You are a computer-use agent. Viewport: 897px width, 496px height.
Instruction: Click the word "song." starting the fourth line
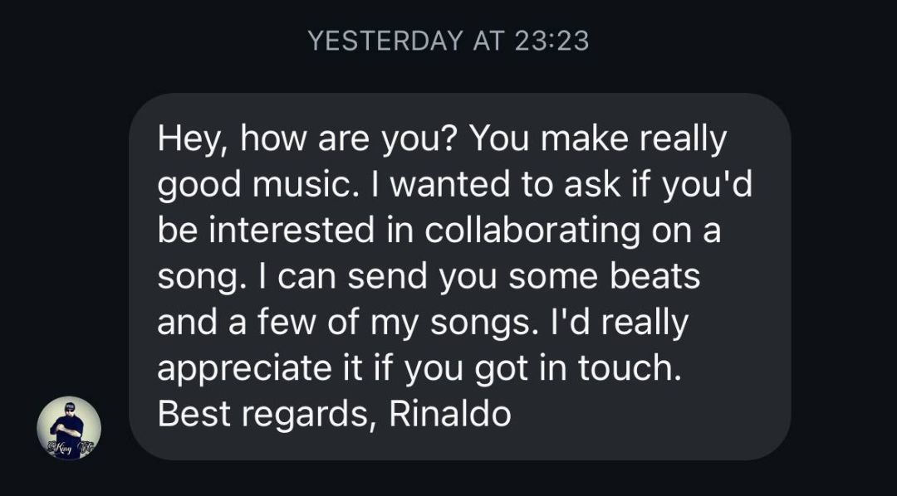coord(198,277)
